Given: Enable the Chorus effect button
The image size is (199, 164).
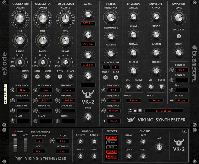Looking at the screenshot, I should 112,138.
